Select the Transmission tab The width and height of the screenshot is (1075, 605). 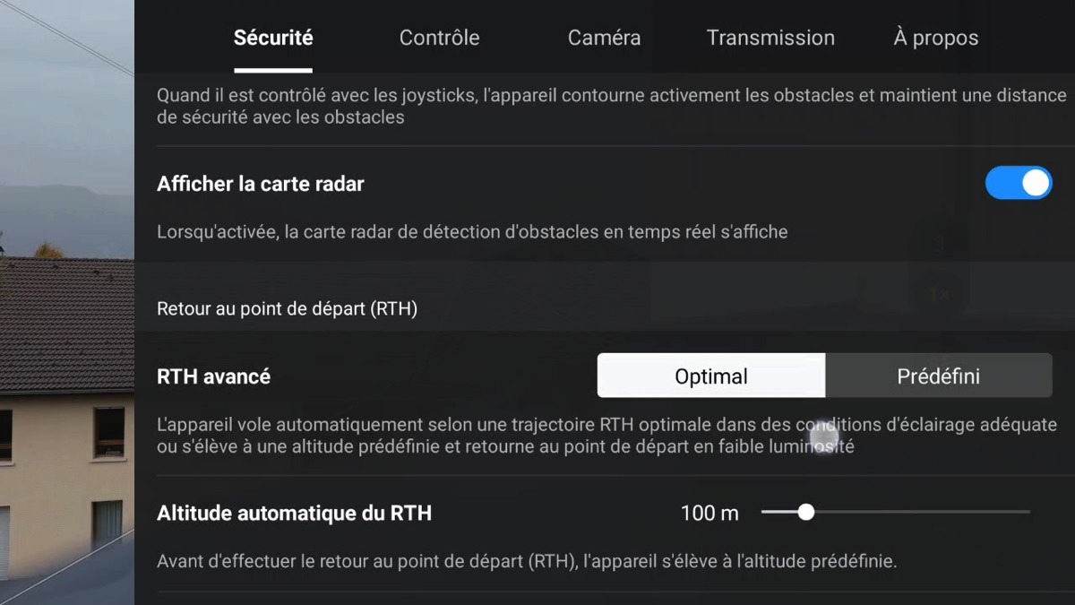coord(770,38)
